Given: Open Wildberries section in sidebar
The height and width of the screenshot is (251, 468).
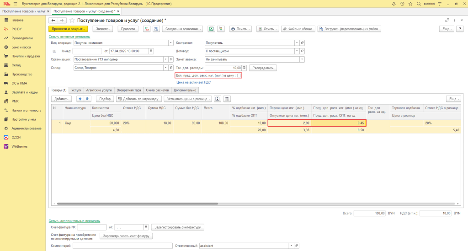Looking at the screenshot, I should [x=19, y=147].
